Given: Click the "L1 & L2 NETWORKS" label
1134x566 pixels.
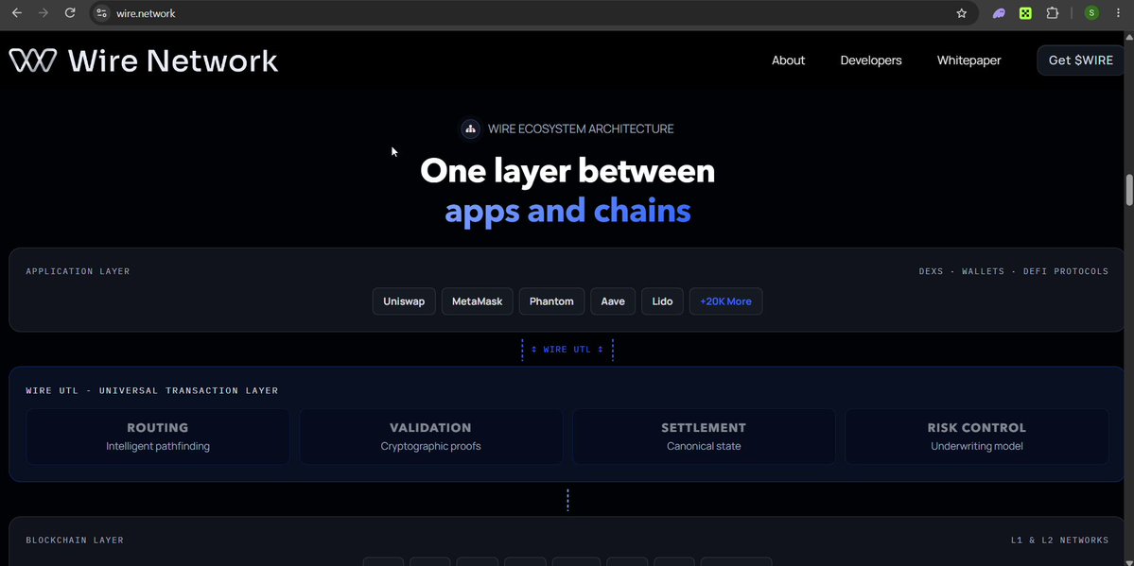Looking at the screenshot, I should coord(1059,540).
